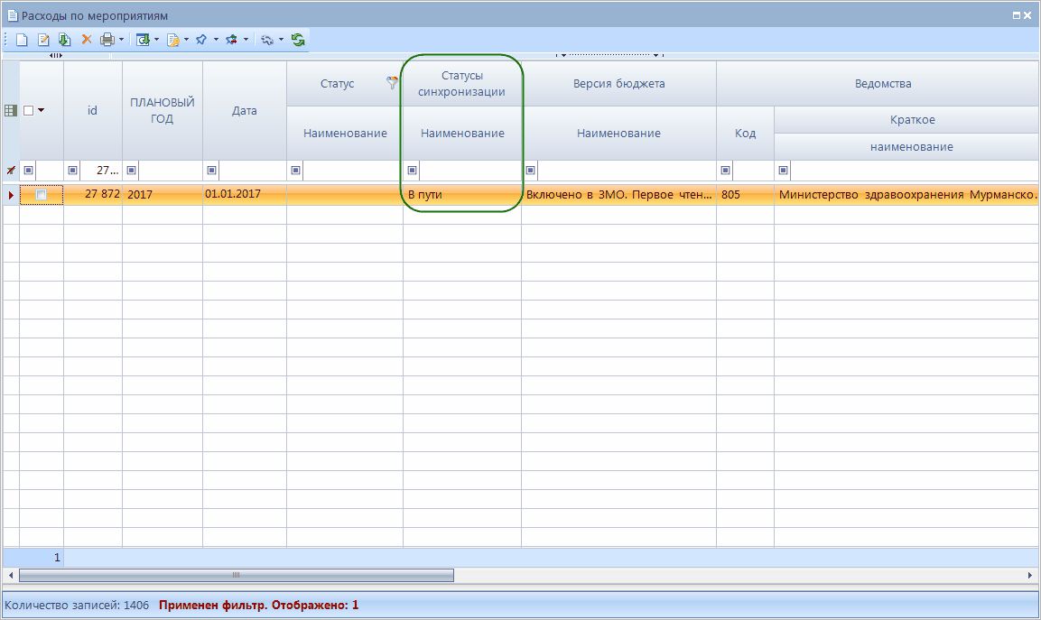Click the Версия бюджета column header

point(618,84)
